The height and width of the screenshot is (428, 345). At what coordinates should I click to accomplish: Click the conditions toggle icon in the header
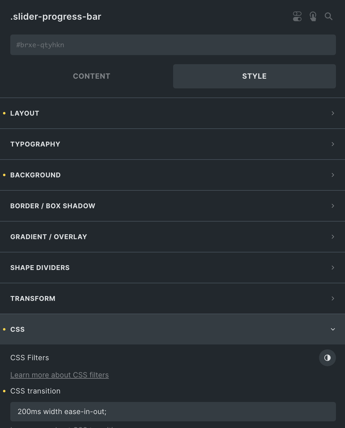[x=297, y=16]
